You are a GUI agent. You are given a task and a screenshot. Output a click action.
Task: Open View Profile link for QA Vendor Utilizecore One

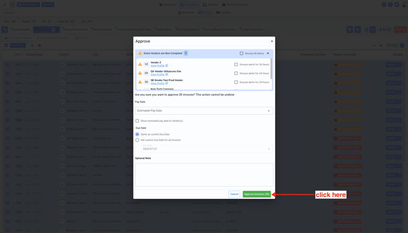point(158,74)
